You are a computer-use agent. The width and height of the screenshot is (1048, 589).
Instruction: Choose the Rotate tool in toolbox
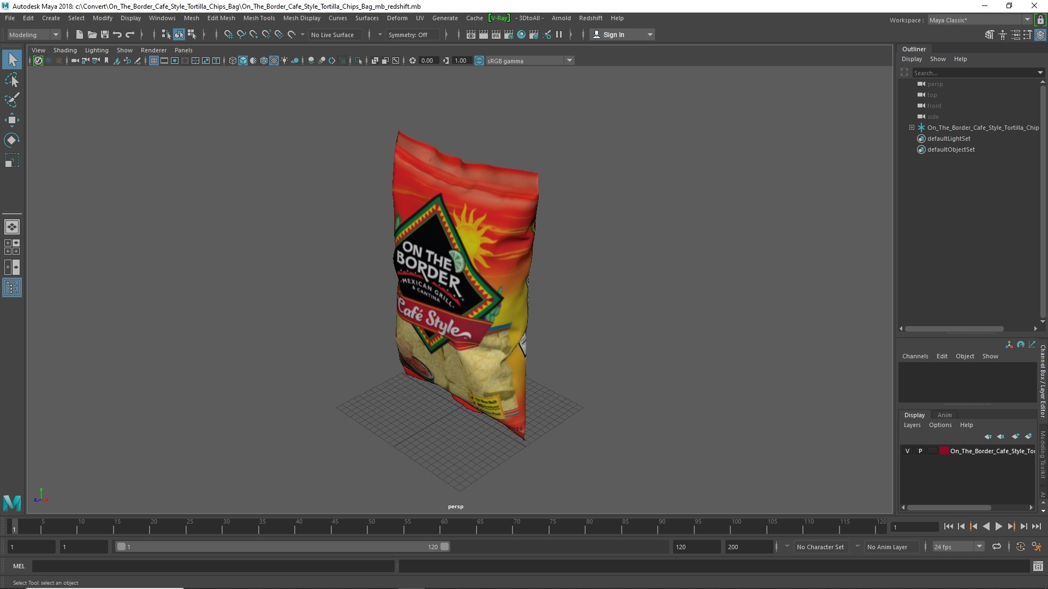(12, 140)
